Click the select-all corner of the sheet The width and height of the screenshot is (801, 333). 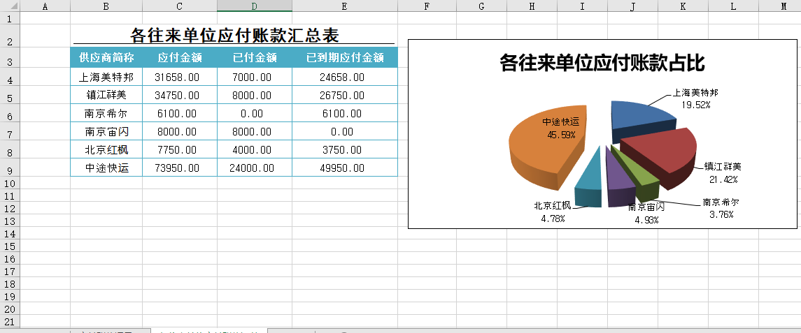click(9, 6)
